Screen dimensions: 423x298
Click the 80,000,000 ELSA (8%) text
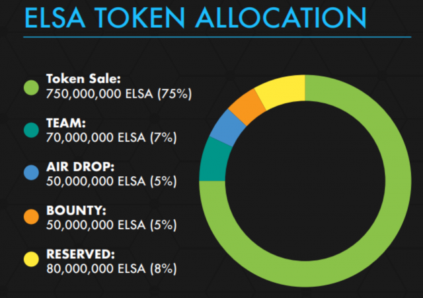tap(112, 268)
